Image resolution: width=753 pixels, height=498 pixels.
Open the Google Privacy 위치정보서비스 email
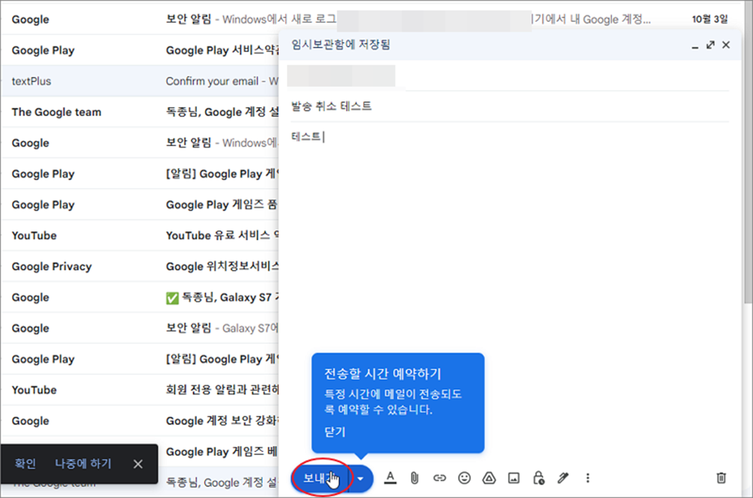tap(139, 267)
